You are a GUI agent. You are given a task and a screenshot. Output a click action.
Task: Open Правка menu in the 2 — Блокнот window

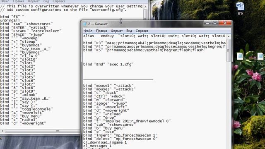point(101,31)
